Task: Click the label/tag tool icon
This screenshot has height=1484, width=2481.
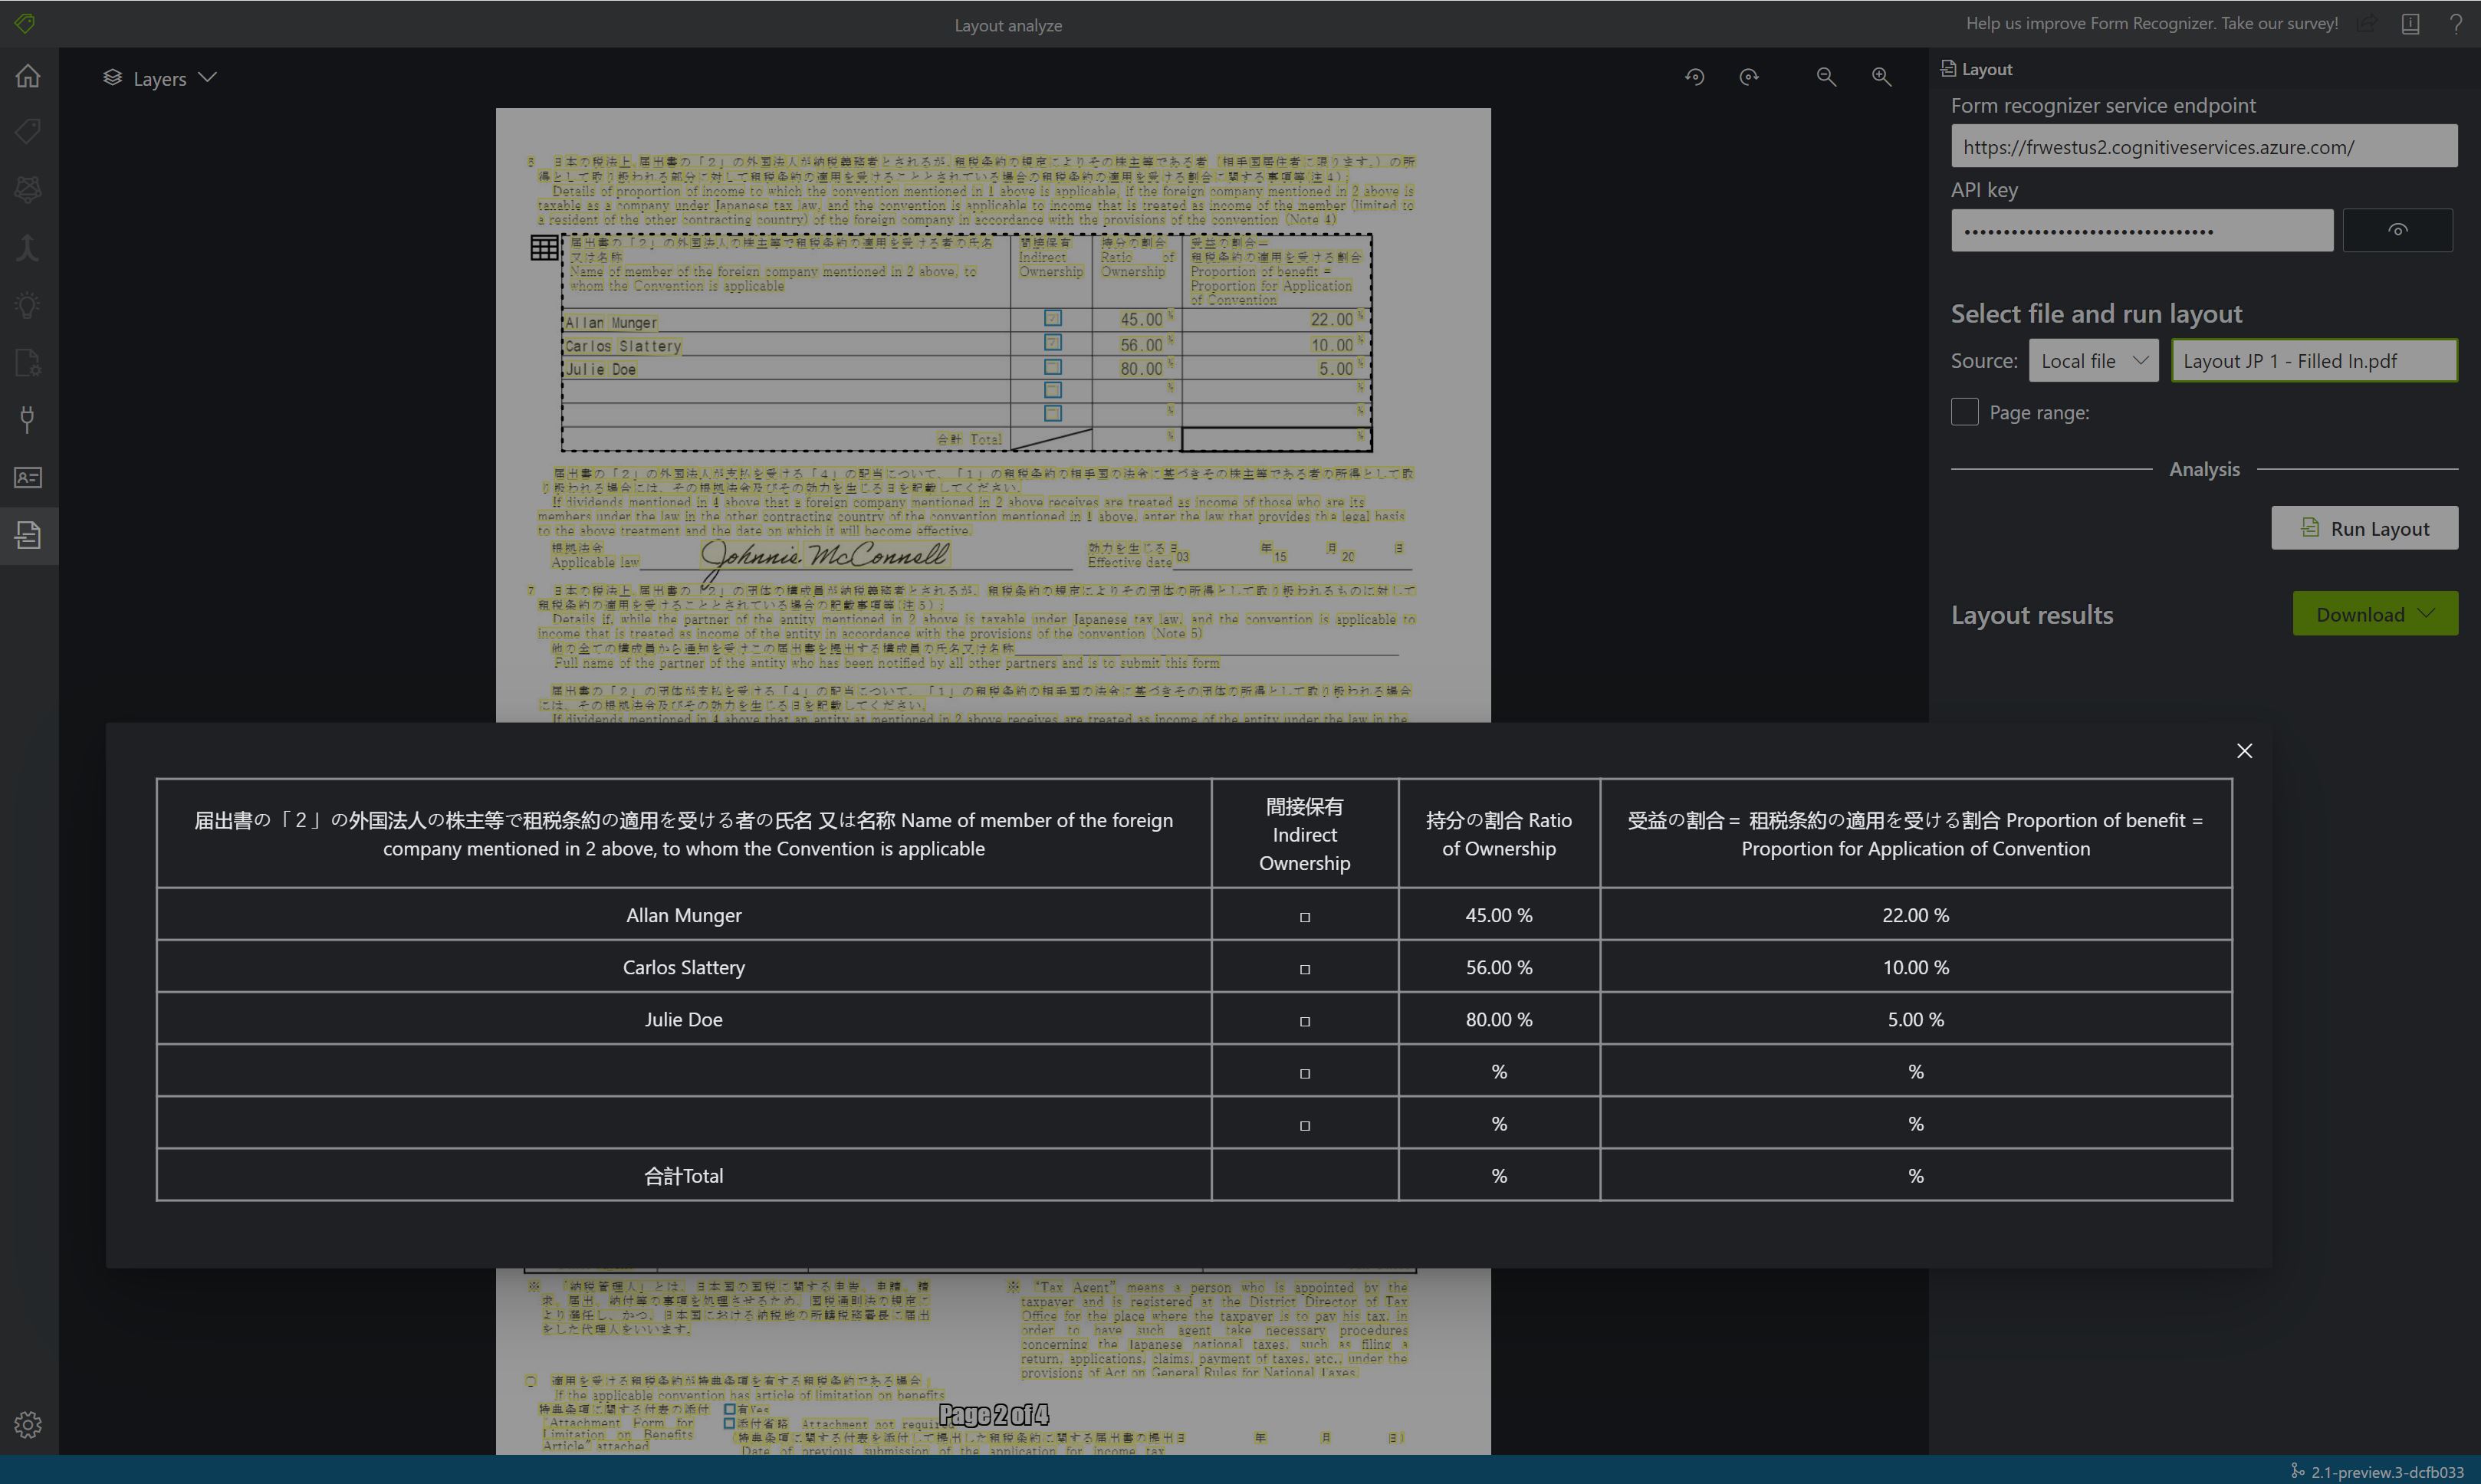Action: 28,133
